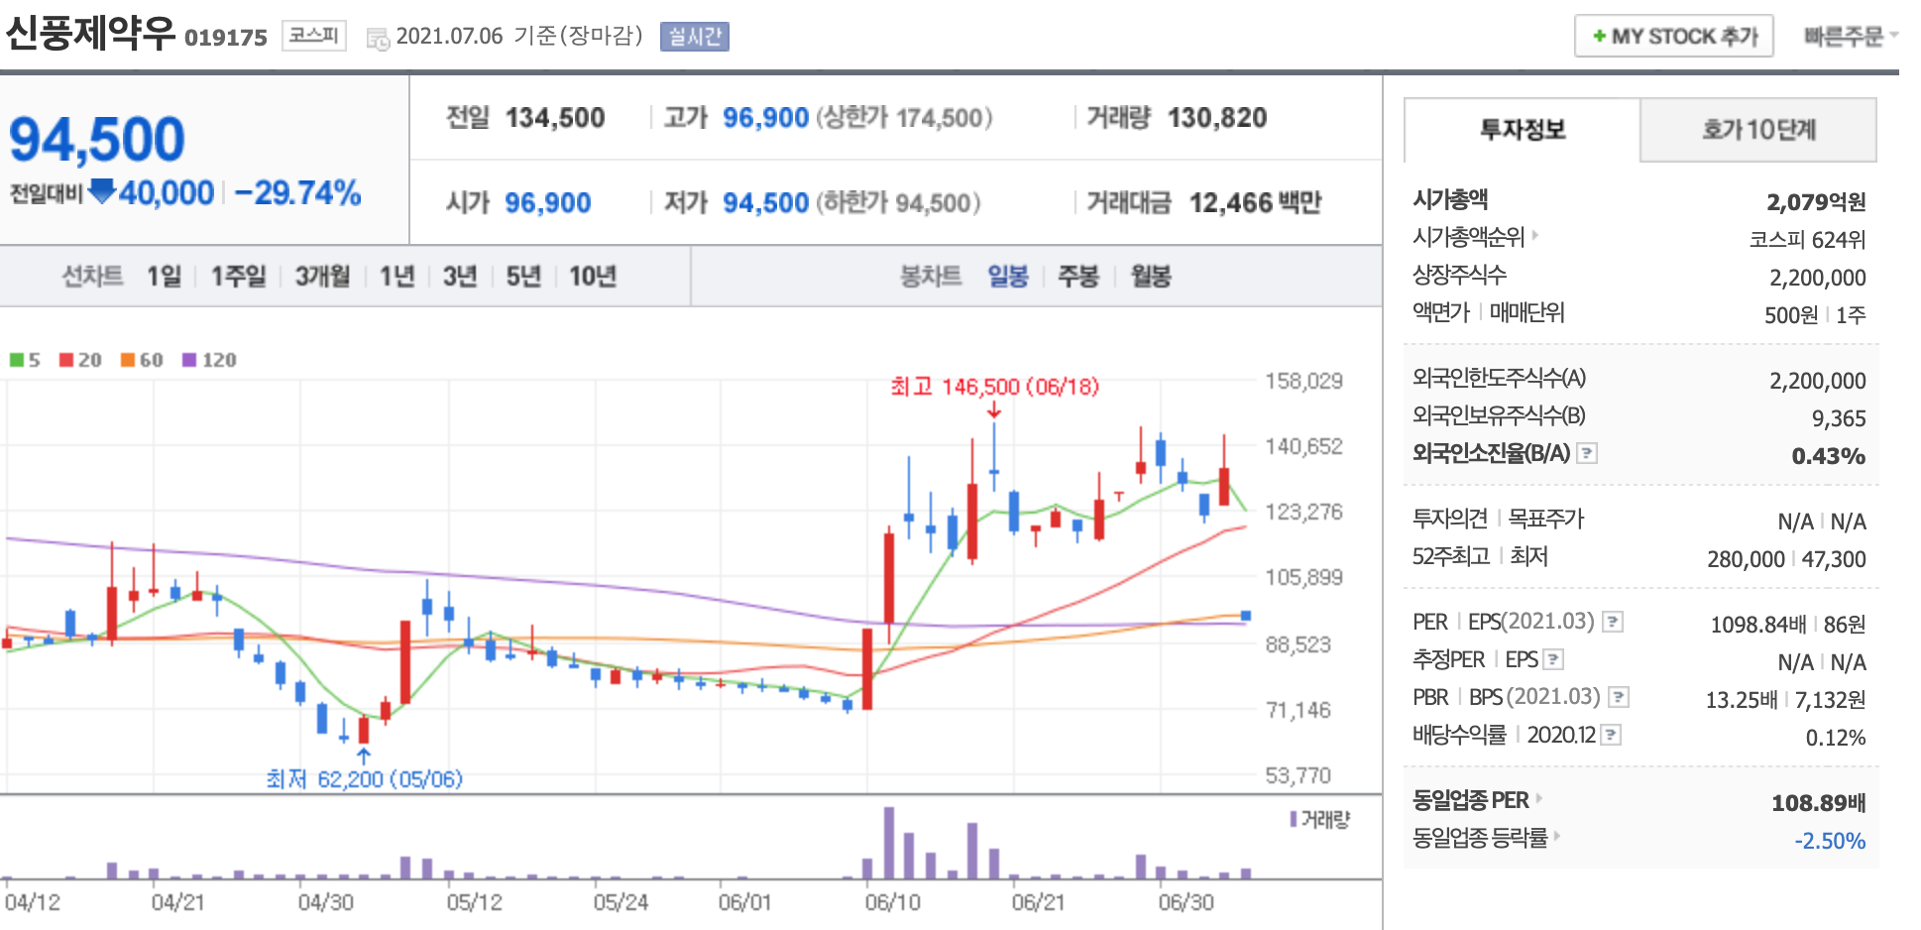The height and width of the screenshot is (930, 1921).
Task: Click the purple 120-day moving average swatch
Action: point(189,360)
